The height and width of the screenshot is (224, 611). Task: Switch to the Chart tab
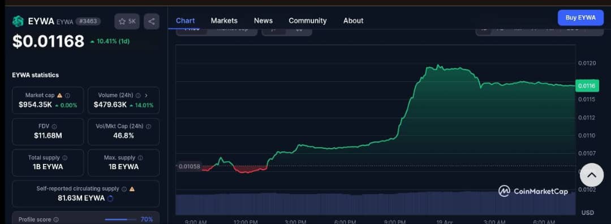(x=185, y=21)
